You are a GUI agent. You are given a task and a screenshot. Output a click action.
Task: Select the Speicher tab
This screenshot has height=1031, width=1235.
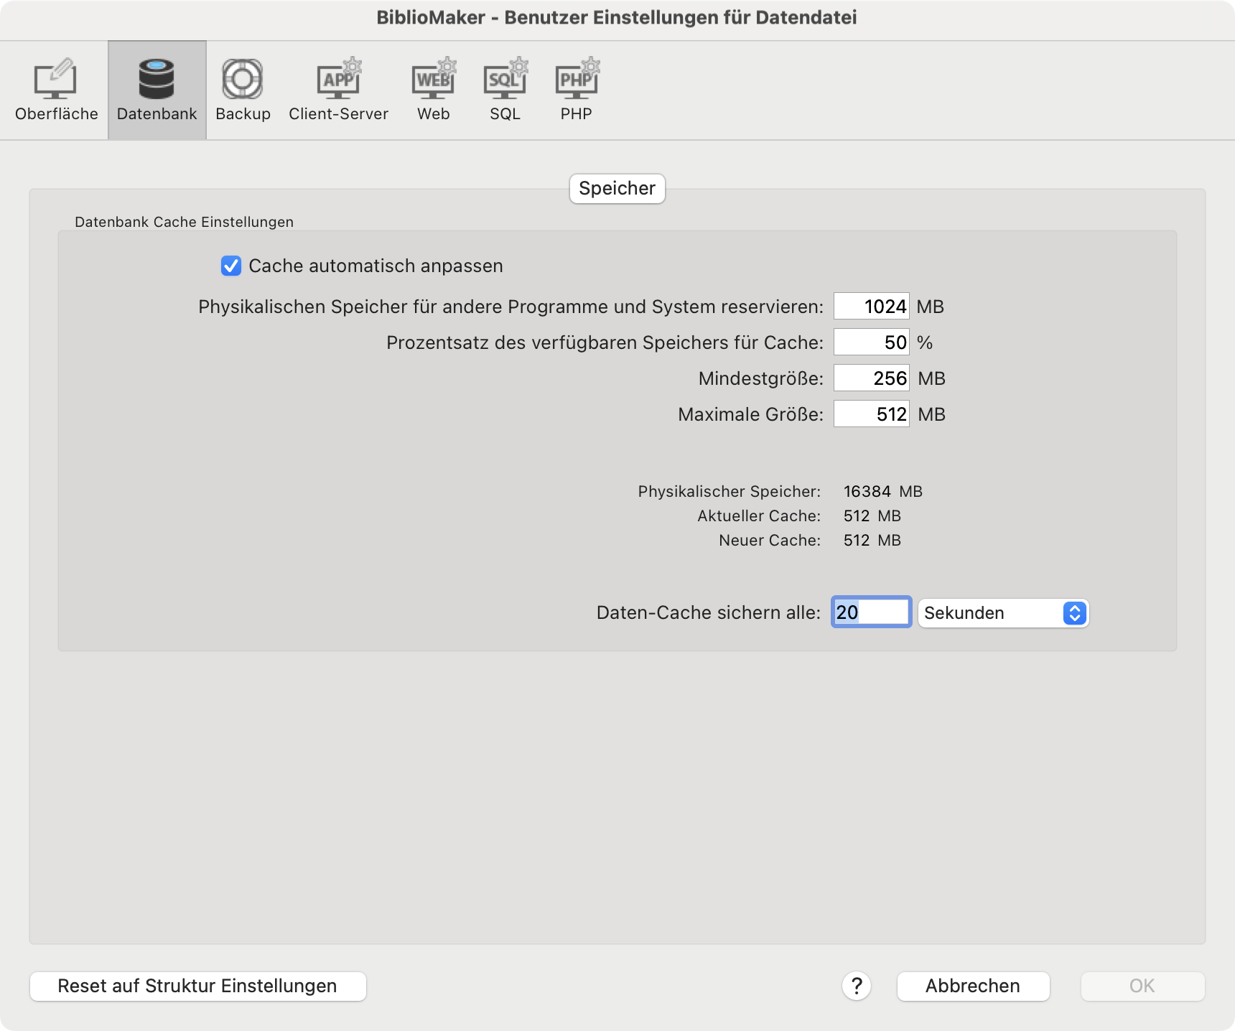tap(617, 189)
